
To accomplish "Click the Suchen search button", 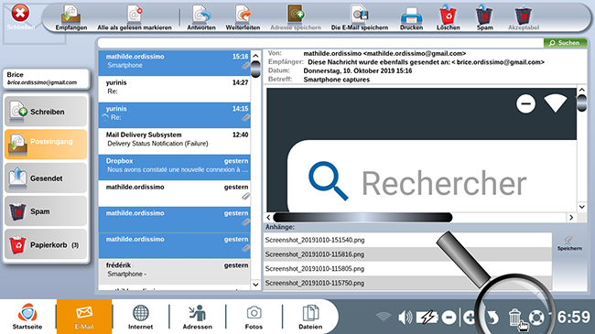I will click(565, 43).
